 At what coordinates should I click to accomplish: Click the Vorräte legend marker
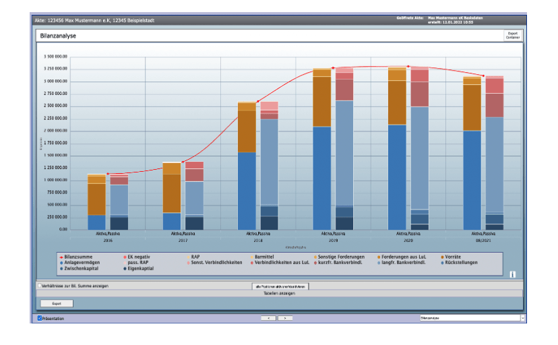441,257
